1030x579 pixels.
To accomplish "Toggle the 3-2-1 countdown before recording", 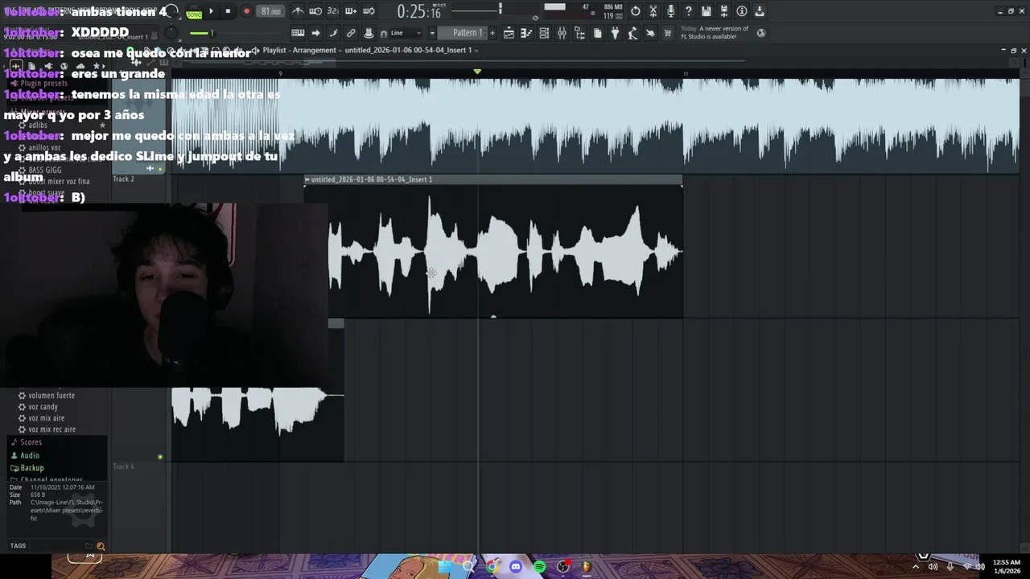I will (x=333, y=11).
